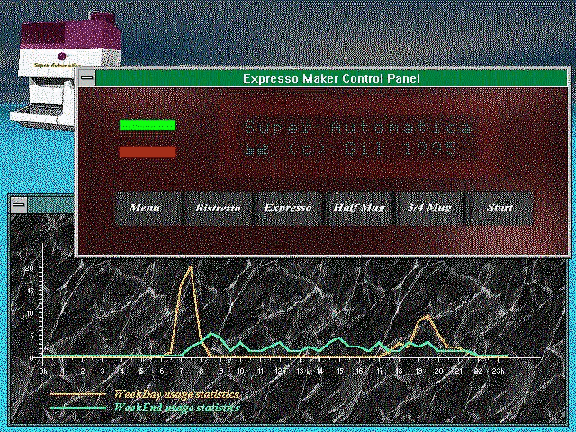The image size is (576, 432).
Task: Open the Control Panel window system menu
Action: coord(86,79)
